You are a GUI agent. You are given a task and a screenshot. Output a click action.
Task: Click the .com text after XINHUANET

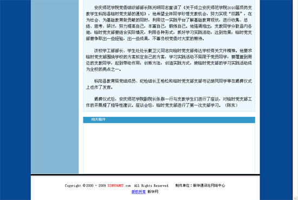(127, 185)
